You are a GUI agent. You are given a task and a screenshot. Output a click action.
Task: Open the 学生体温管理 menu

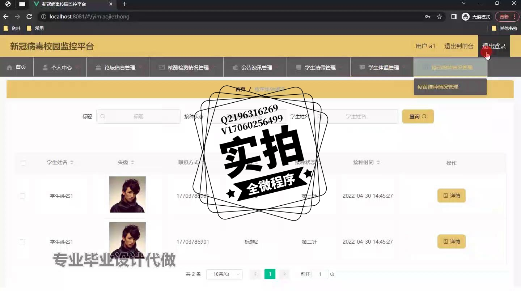pos(382,67)
